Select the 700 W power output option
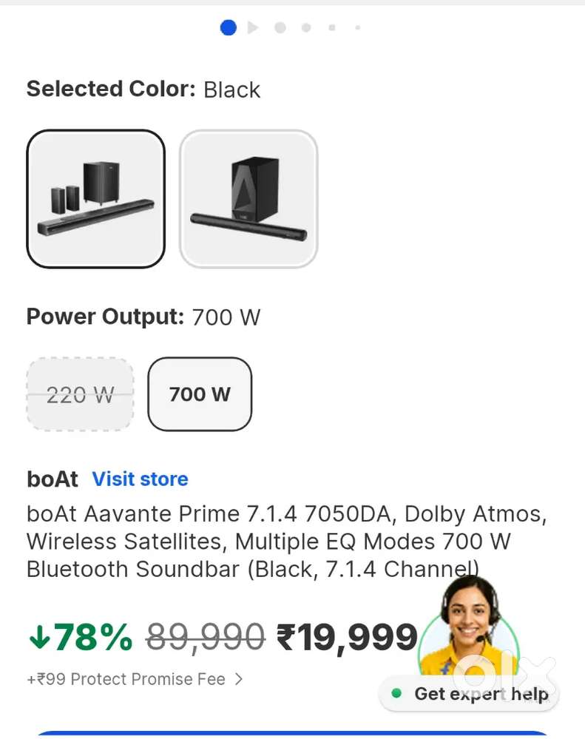The height and width of the screenshot is (739, 585). tap(200, 394)
